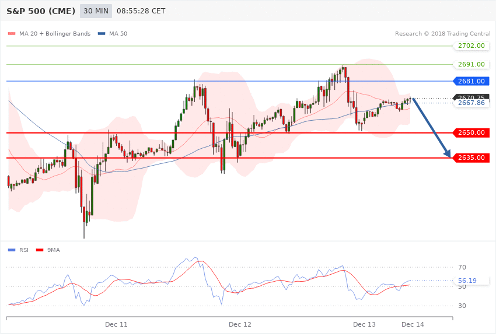Image resolution: width=496 pixels, height=336 pixels.
Task: Click the MA 50 blue legend swatch
Action: pyautogui.click(x=102, y=33)
